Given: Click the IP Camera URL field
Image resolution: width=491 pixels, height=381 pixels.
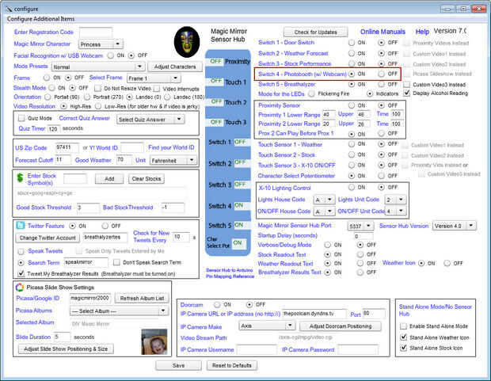Looking at the screenshot, I should pos(314,314).
